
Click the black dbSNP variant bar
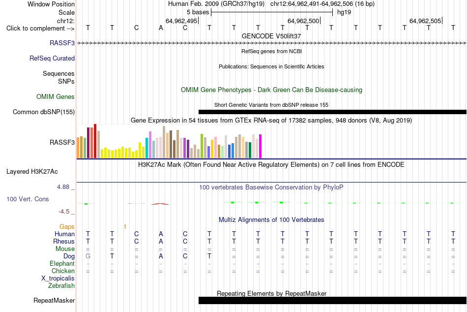pos(332,112)
